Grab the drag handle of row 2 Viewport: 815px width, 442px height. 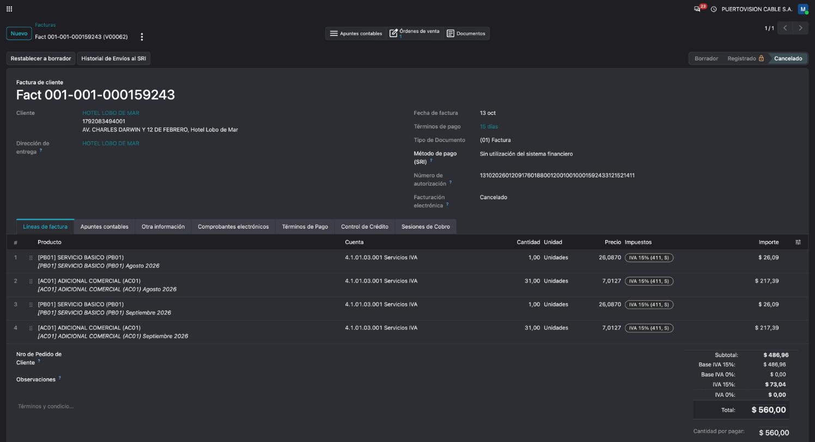pos(31,281)
